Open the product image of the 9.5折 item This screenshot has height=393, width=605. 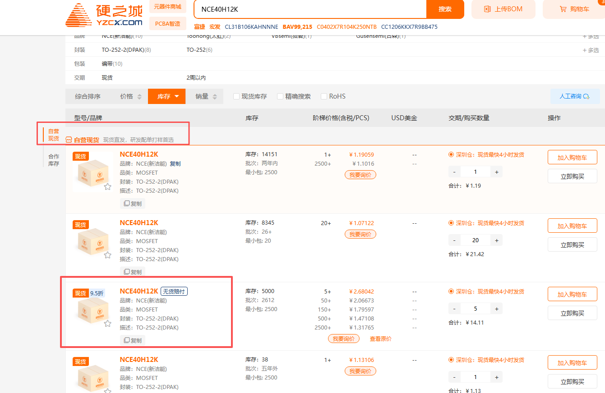pos(93,310)
